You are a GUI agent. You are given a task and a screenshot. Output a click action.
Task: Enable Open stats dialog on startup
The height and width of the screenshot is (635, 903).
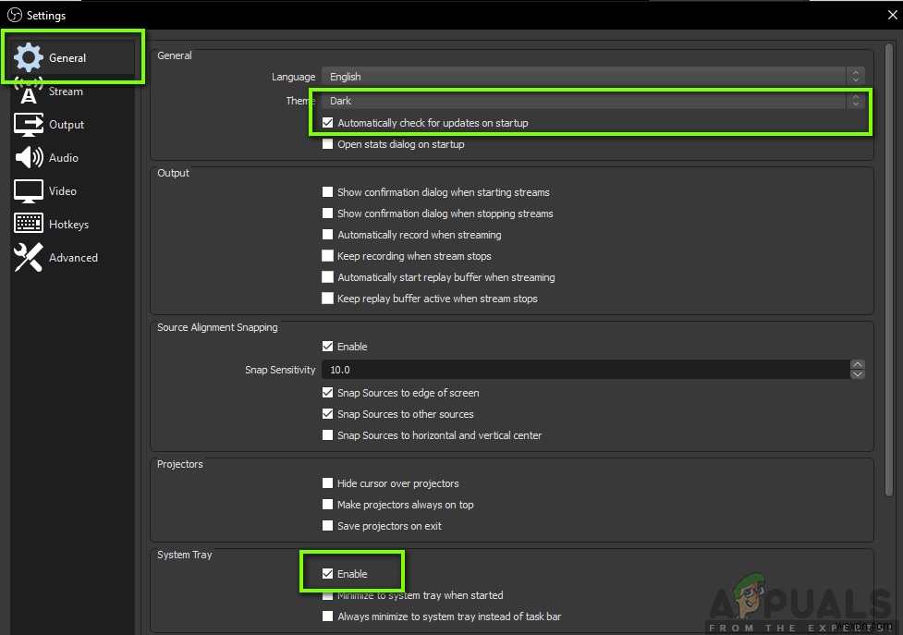click(328, 144)
